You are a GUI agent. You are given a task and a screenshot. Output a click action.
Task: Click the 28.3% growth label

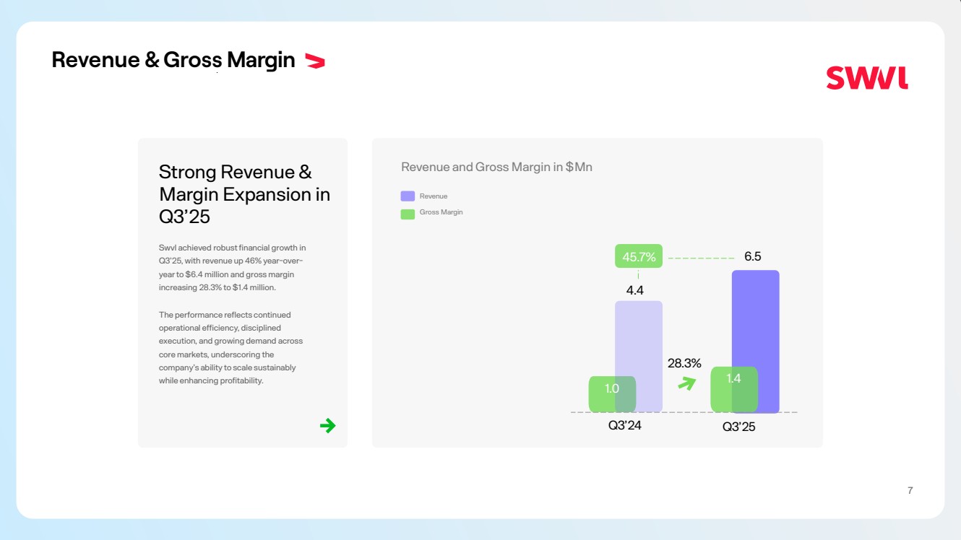tap(684, 363)
